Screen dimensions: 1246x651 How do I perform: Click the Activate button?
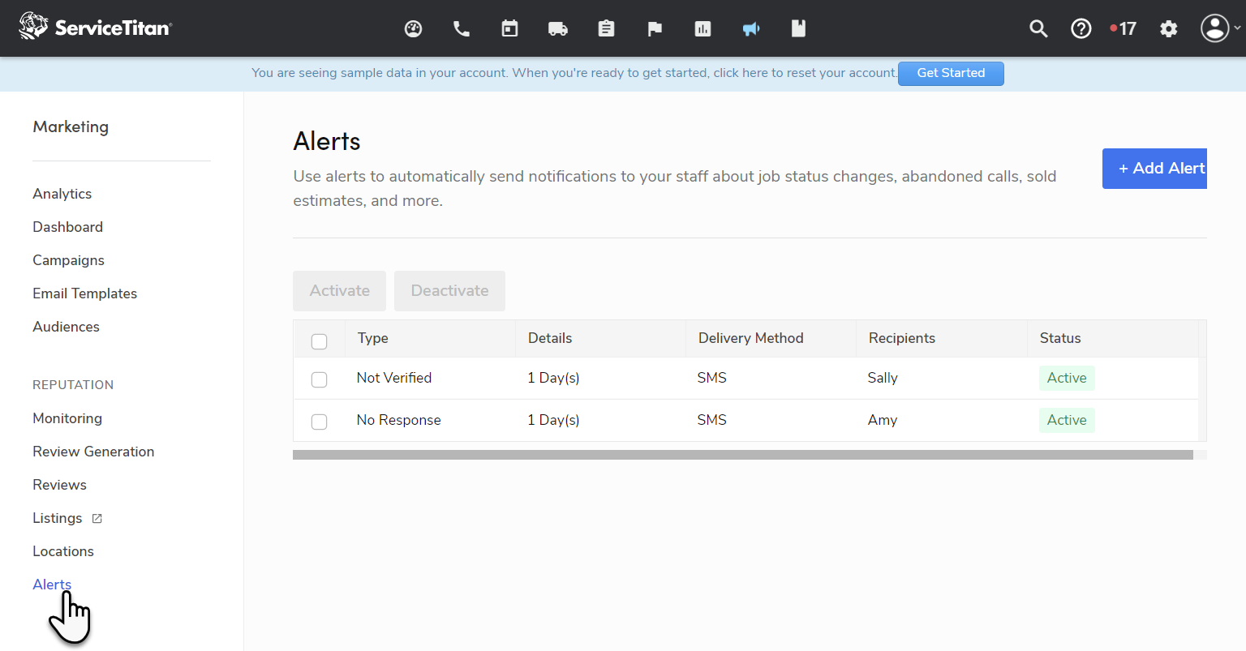pyautogui.click(x=340, y=291)
